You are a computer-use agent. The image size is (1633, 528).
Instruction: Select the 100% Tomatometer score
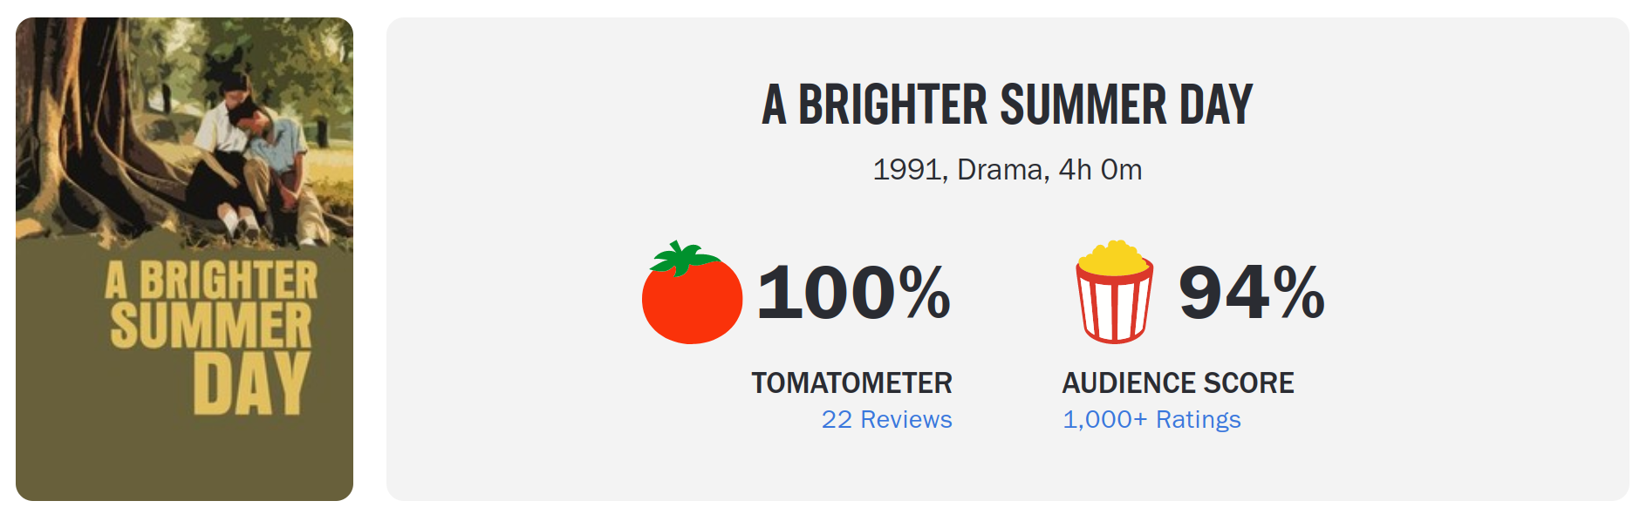point(853,293)
